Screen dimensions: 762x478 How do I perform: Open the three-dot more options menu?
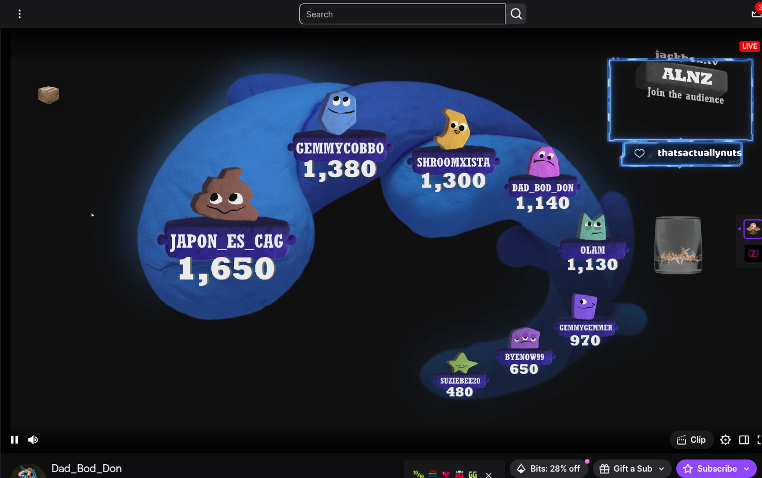[x=20, y=14]
